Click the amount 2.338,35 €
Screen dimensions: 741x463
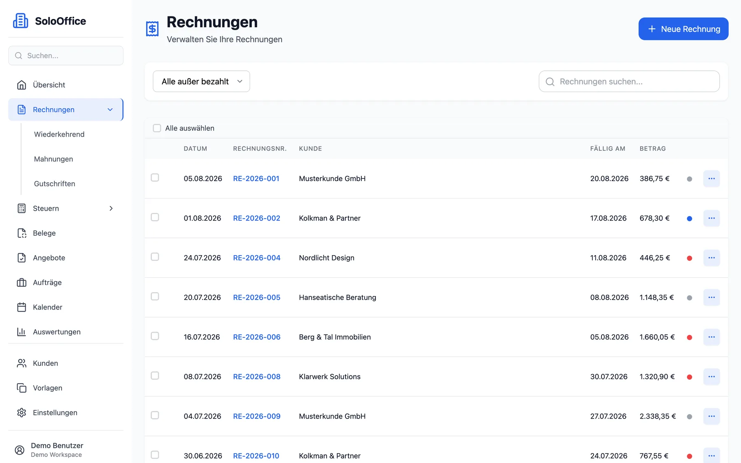[x=657, y=416]
